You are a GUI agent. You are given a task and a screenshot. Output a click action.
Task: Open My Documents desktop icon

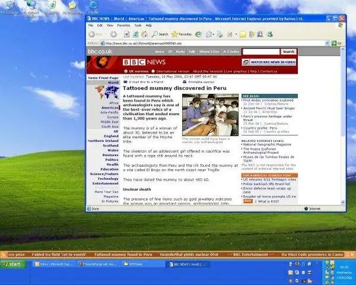[72, 7]
